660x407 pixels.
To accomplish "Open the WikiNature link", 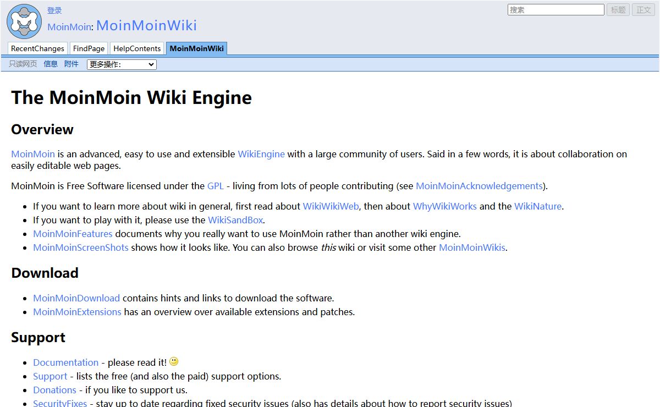I will coord(538,206).
